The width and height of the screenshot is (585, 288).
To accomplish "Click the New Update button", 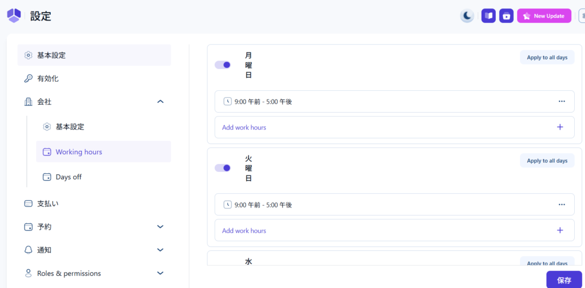I will [544, 16].
